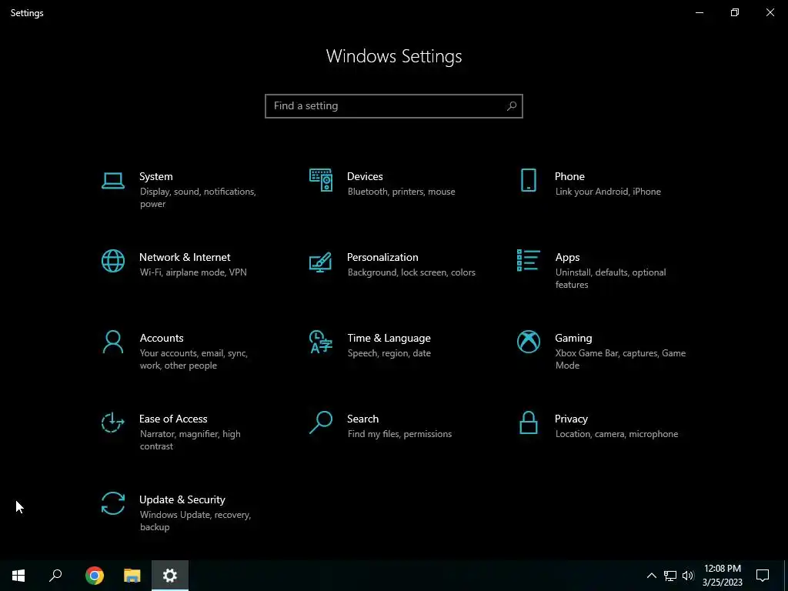The image size is (788, 591).
Task: Select the Apps heading
Action: pos(567,257)
